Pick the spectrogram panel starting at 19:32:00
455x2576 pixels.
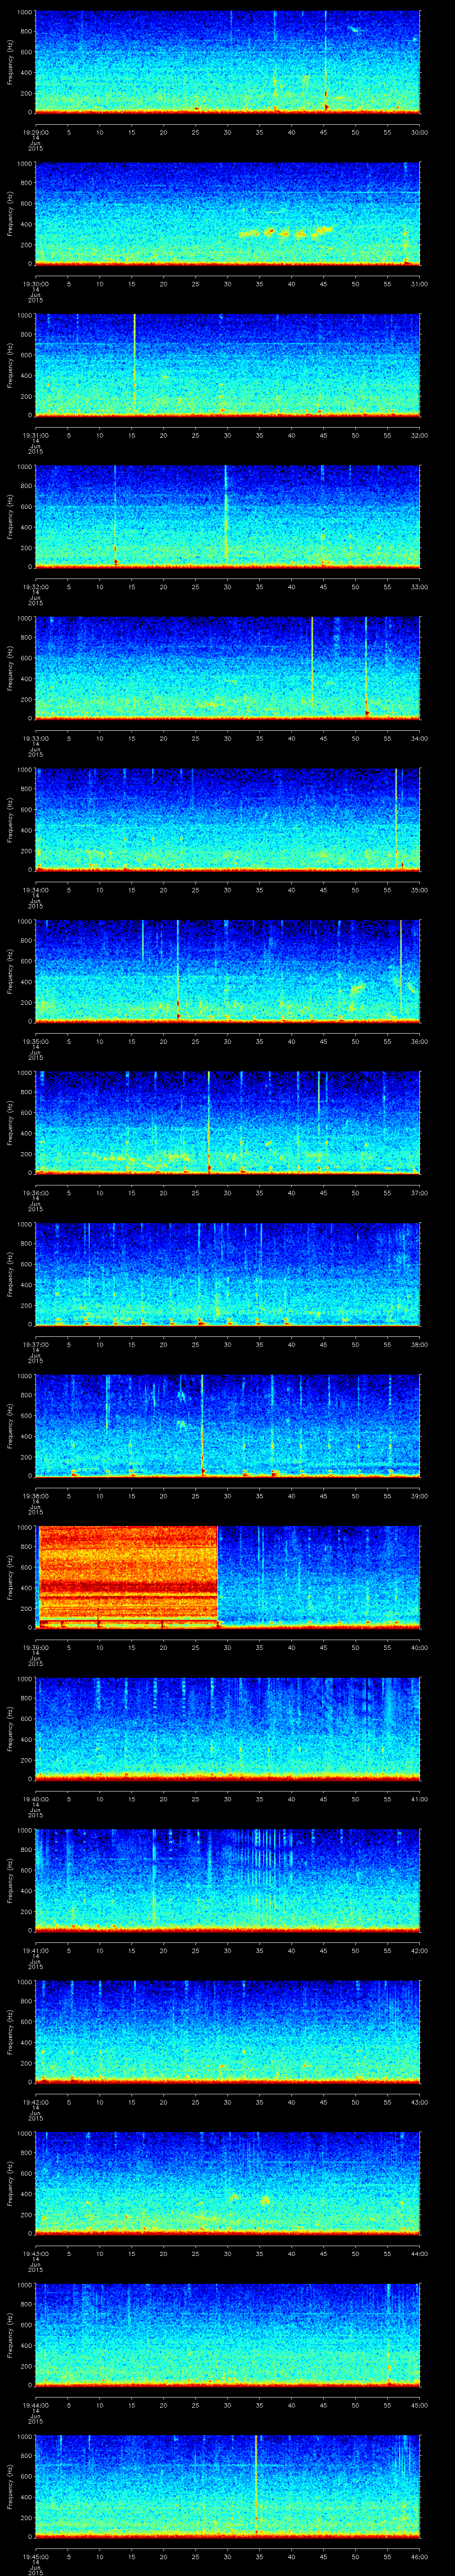tap(228, 517)
